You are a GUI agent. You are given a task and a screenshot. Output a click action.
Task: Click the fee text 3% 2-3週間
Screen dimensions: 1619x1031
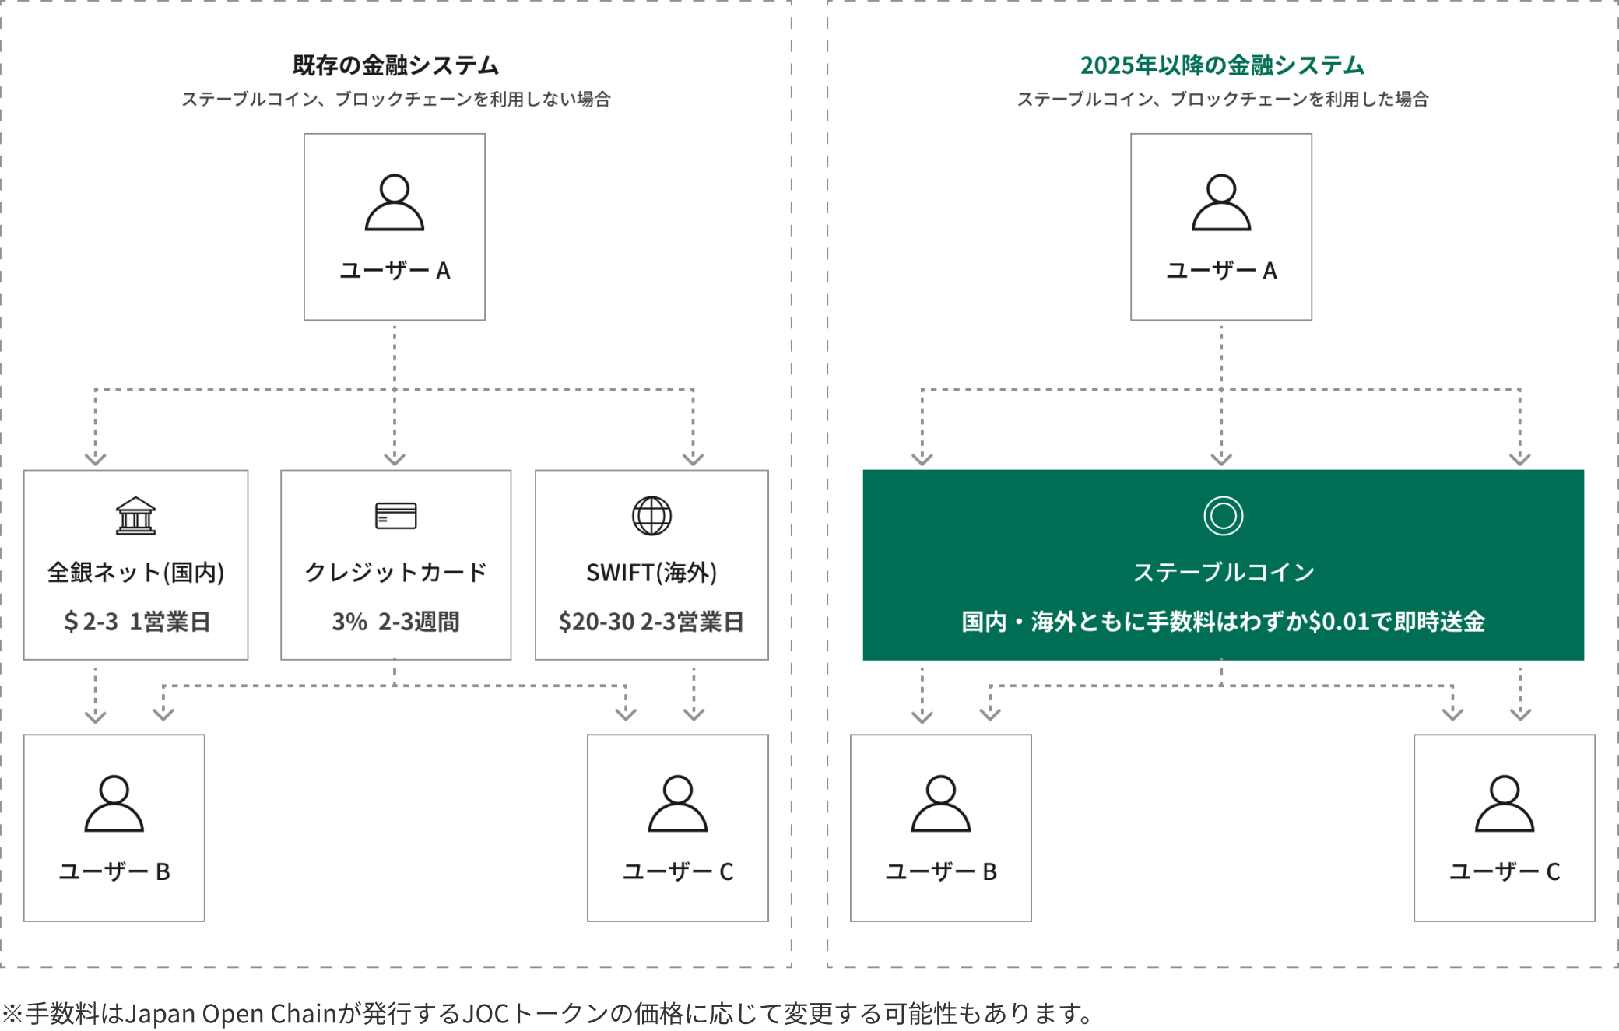click(x=395, y=622)
